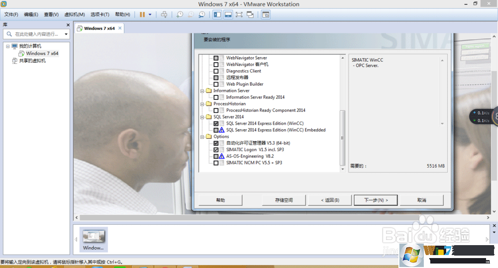498x268 pixels.
Task: Close the thumbnail bar panel
Action: click(x=494, y=226)
